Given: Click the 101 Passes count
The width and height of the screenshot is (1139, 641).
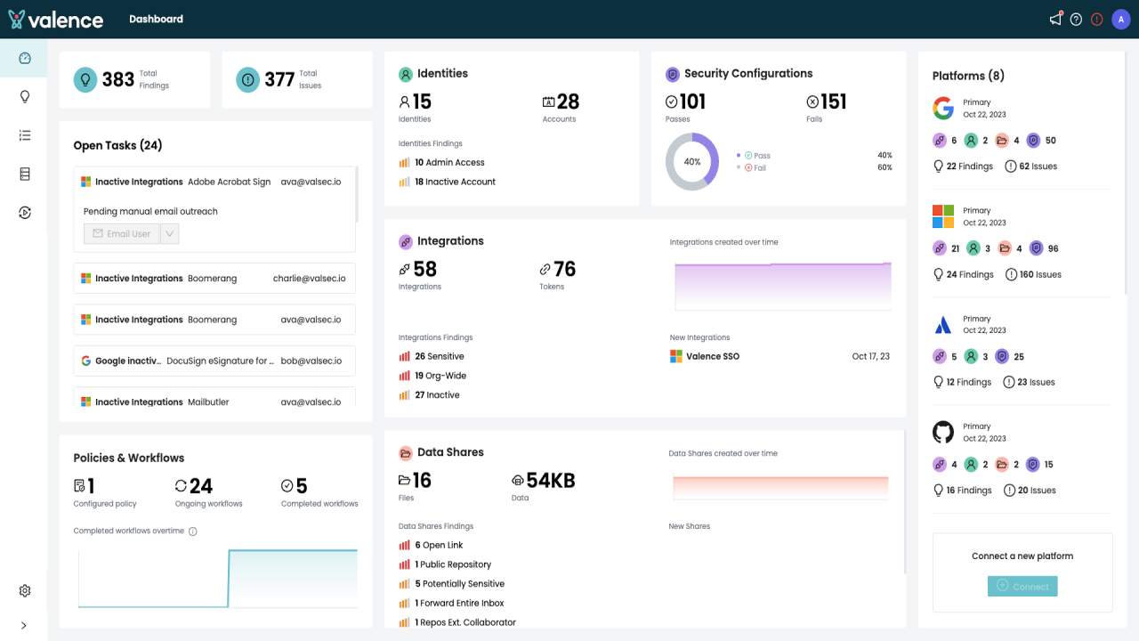Looking at the screenshot, I should click(x=686, y=101).
